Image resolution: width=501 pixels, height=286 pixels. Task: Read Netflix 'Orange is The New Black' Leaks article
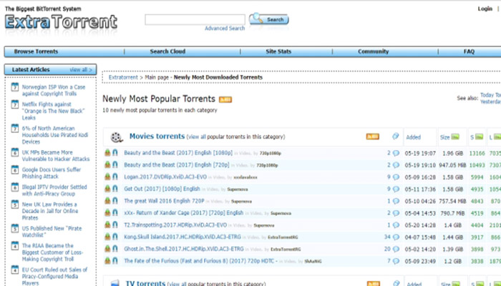[53, 111]
